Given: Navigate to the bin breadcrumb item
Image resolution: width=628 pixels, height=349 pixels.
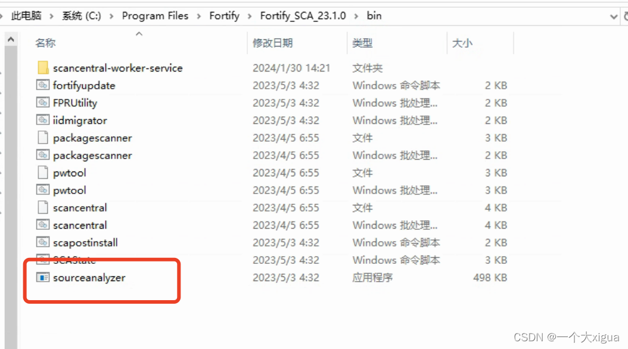Looking at the screenshot, I should [374, 15].
